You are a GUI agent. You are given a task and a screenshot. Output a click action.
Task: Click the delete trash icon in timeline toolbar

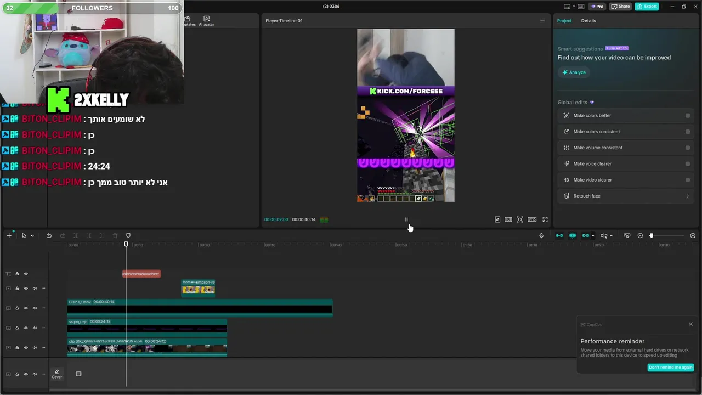tap(115, 235)
